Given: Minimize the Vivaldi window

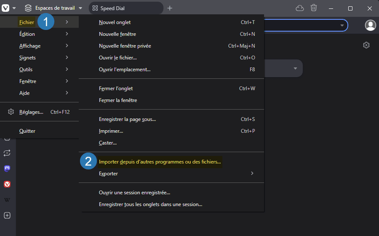Looking at the screenshot, I should pos(331,8).
